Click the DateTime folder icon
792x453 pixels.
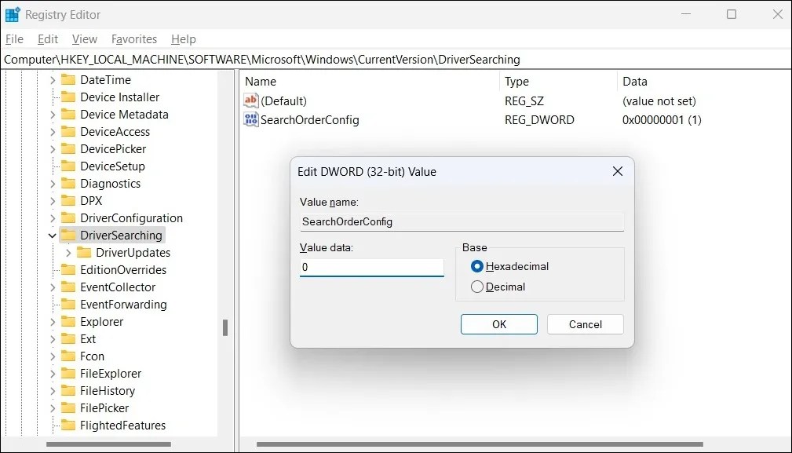pyautogui.click(x=69, y=79)
